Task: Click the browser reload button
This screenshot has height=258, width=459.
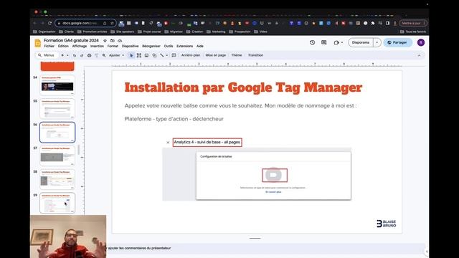Action: click(x=49, y=23)
